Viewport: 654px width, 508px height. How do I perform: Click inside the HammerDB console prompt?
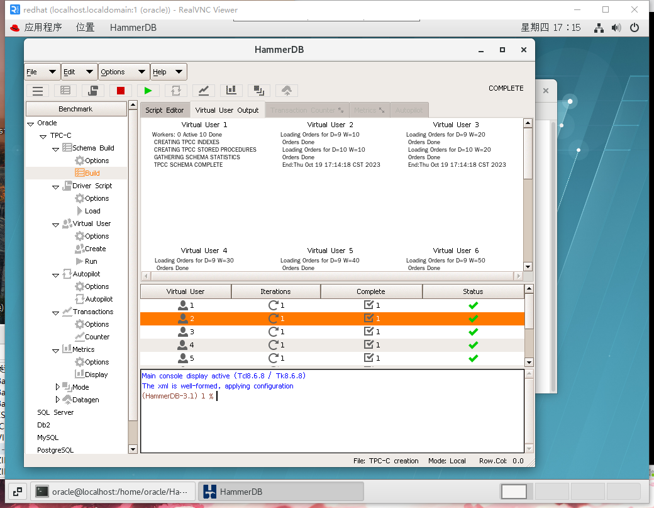click(332, 410)
